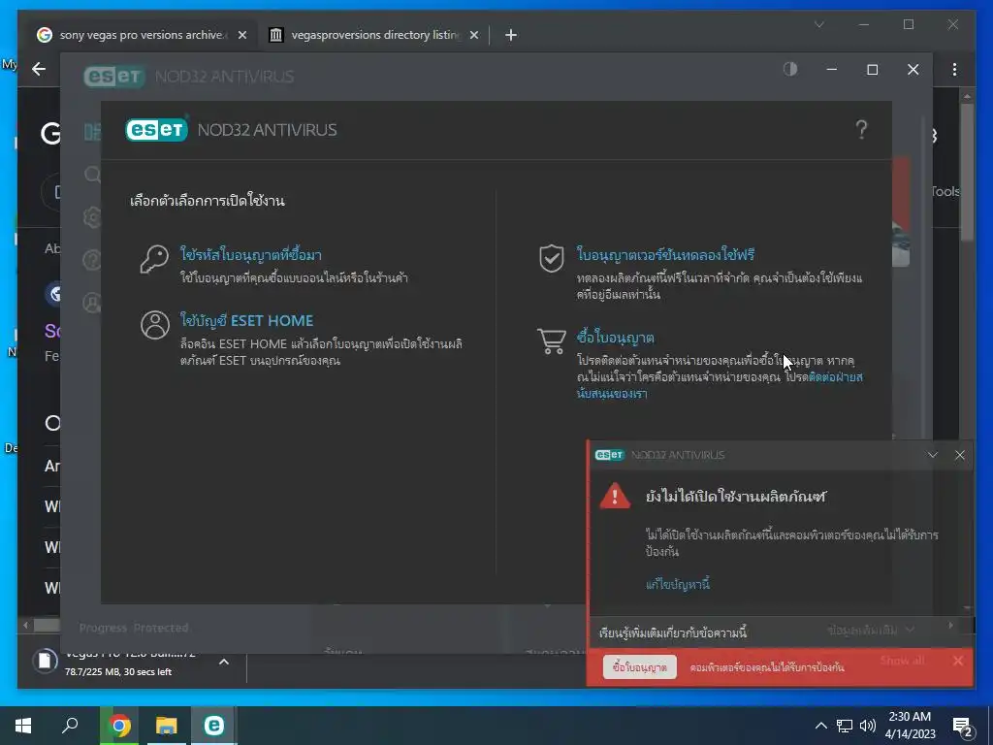
Task: Click the key icon for purchased license key
Action: (x=154, y=260)
